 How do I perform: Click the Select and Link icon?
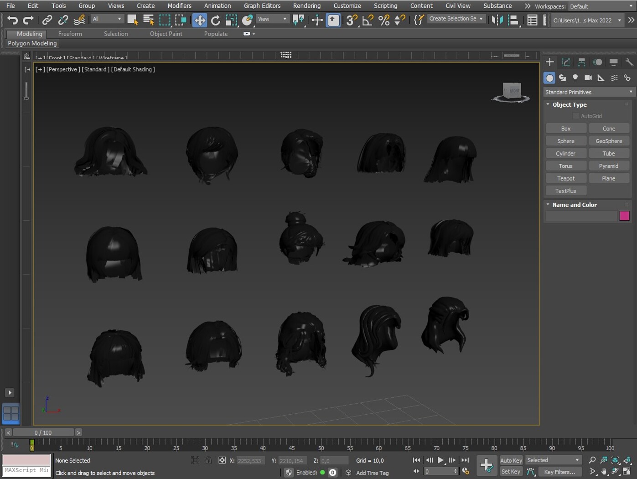[47, 20]
